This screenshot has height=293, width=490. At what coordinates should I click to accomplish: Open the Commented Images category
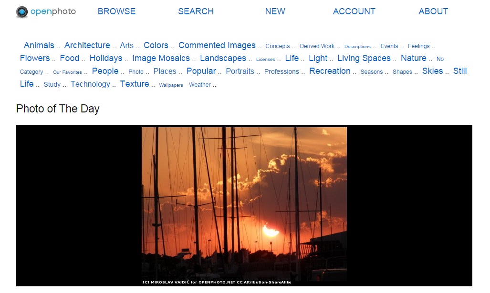coord(217,45)
